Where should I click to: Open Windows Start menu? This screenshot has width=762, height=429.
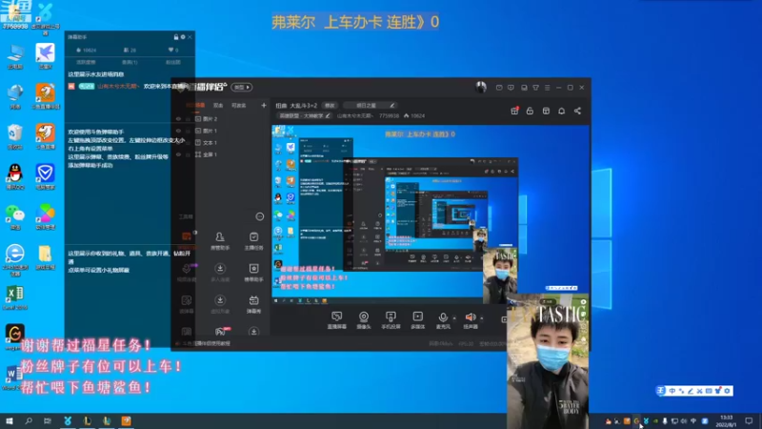[x=10, y=420]
